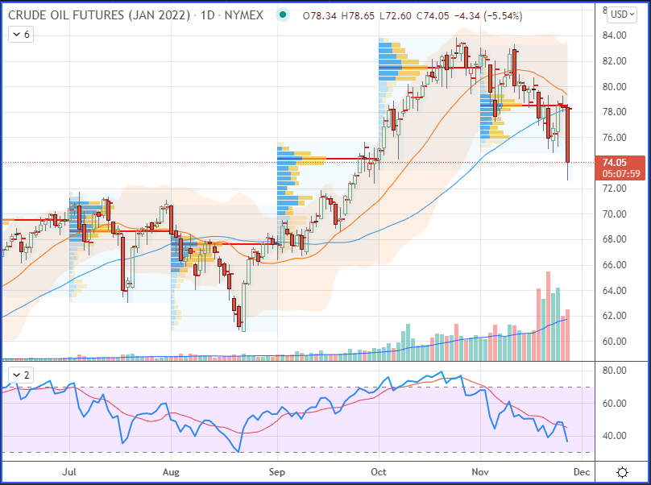Click the −4.34 (−5.54%) change value
Image resolution: width=651 pixels, height=485 pixels.
[x=488, y=16]
